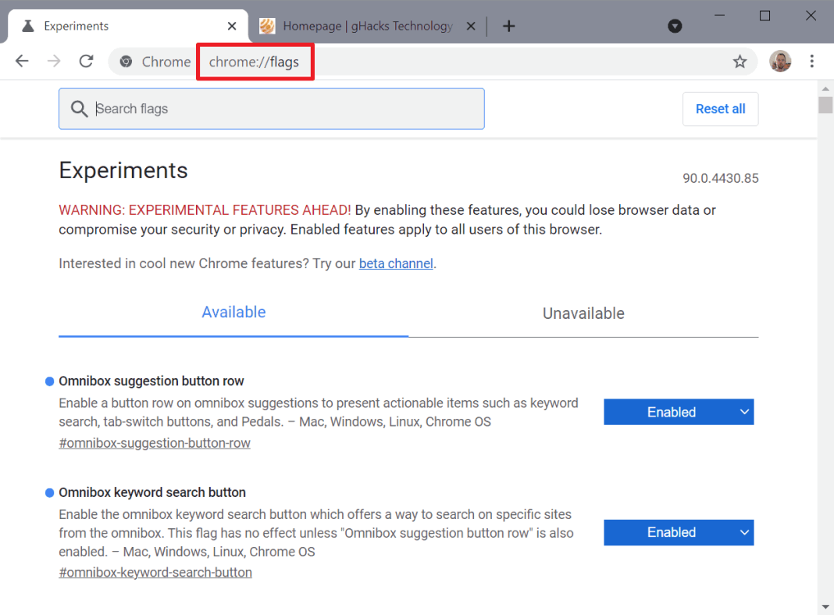Select the Available flags tab
Screen dimensions: 834x615
tap(233, 313)
